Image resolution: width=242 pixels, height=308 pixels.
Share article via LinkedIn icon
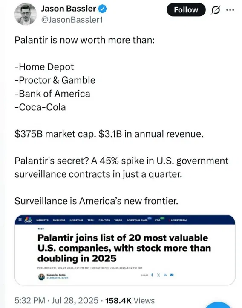pos(165,275)
